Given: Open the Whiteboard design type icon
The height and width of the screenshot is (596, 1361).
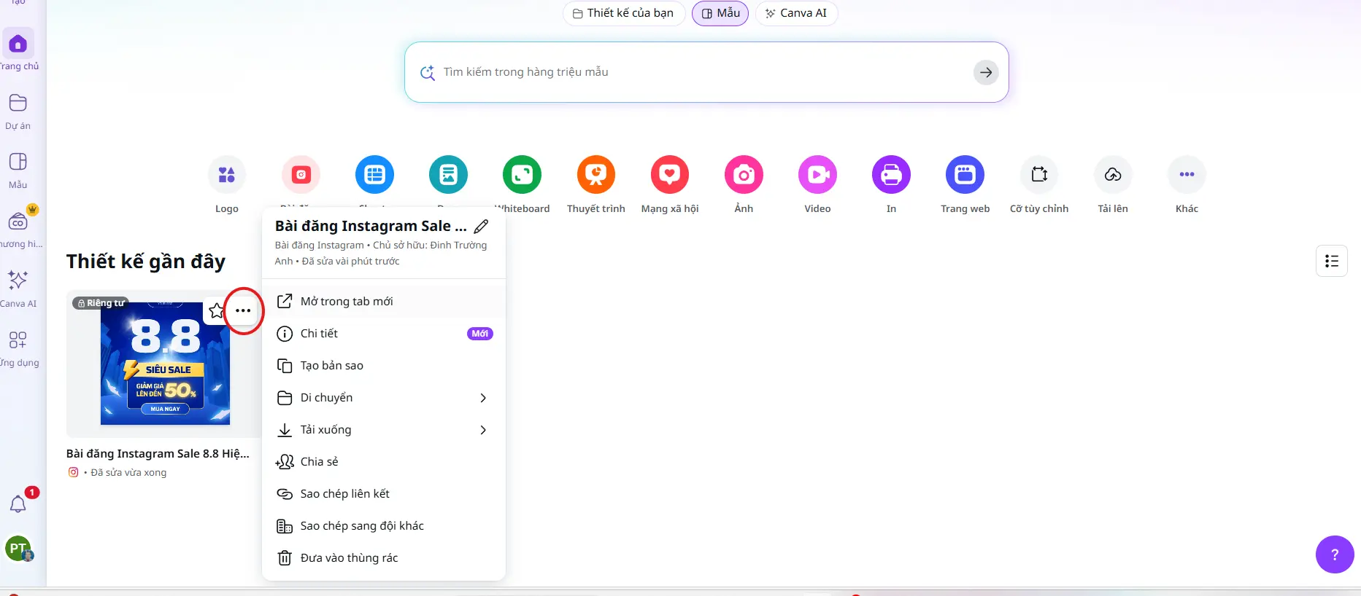Looking at the screenshot, I should [522, 175].
